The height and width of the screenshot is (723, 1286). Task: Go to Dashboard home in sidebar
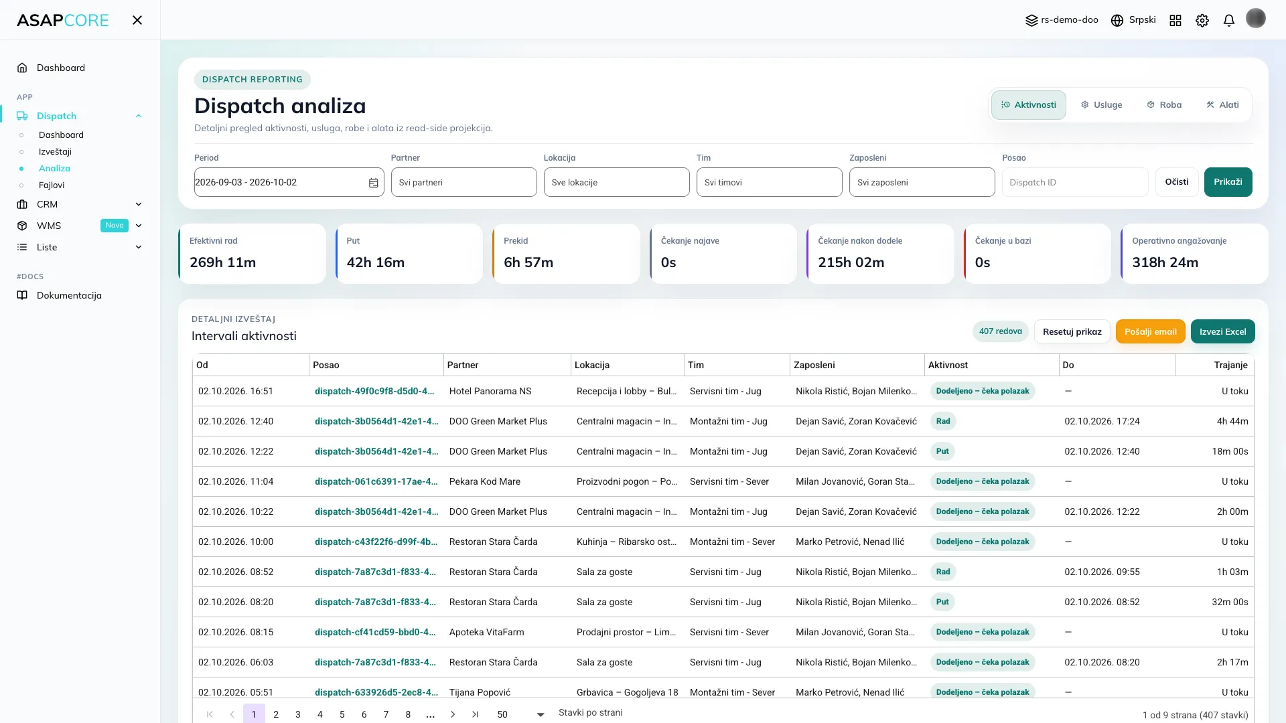tap(60, 68)
